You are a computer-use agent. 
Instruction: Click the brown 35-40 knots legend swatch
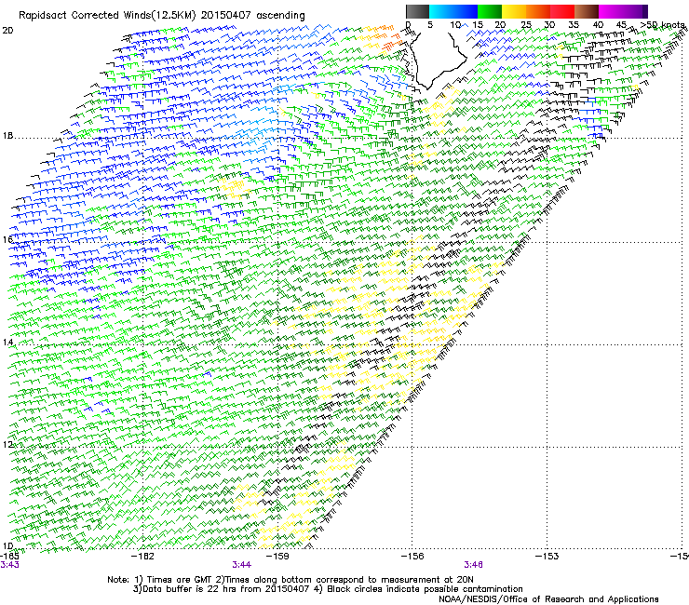tap(587, 11)
